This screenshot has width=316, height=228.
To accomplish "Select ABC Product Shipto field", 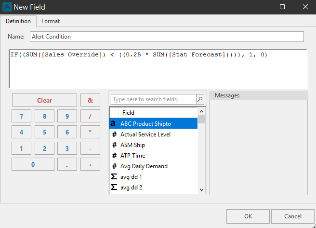I will click(153, 123).
